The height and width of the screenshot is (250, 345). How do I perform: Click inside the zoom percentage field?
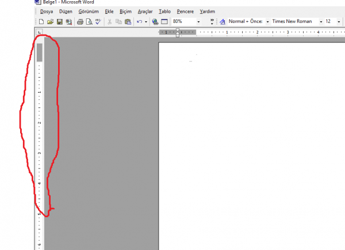[184, 21]
